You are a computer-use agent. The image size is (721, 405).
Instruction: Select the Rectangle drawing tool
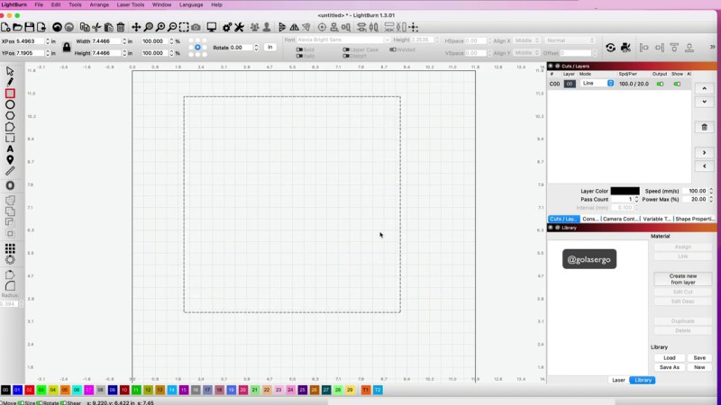point(10,94)
